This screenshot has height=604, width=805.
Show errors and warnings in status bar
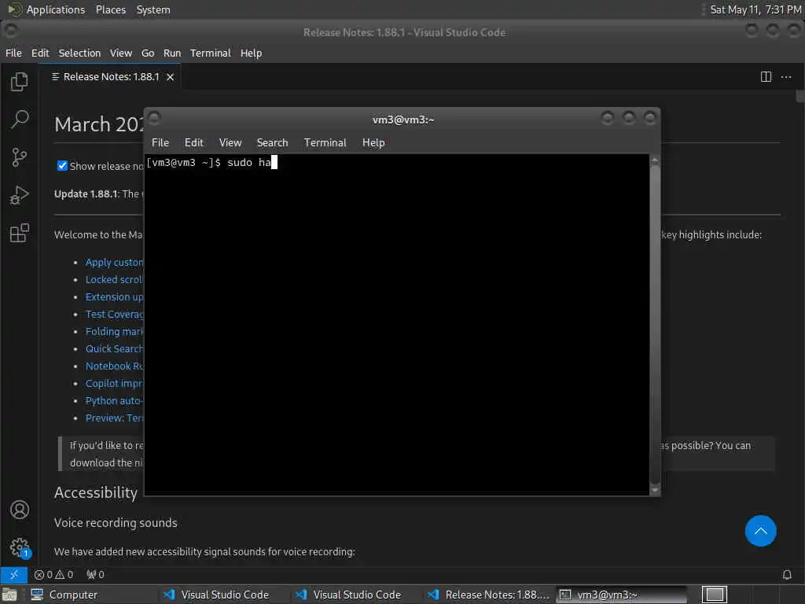(53, 574)
